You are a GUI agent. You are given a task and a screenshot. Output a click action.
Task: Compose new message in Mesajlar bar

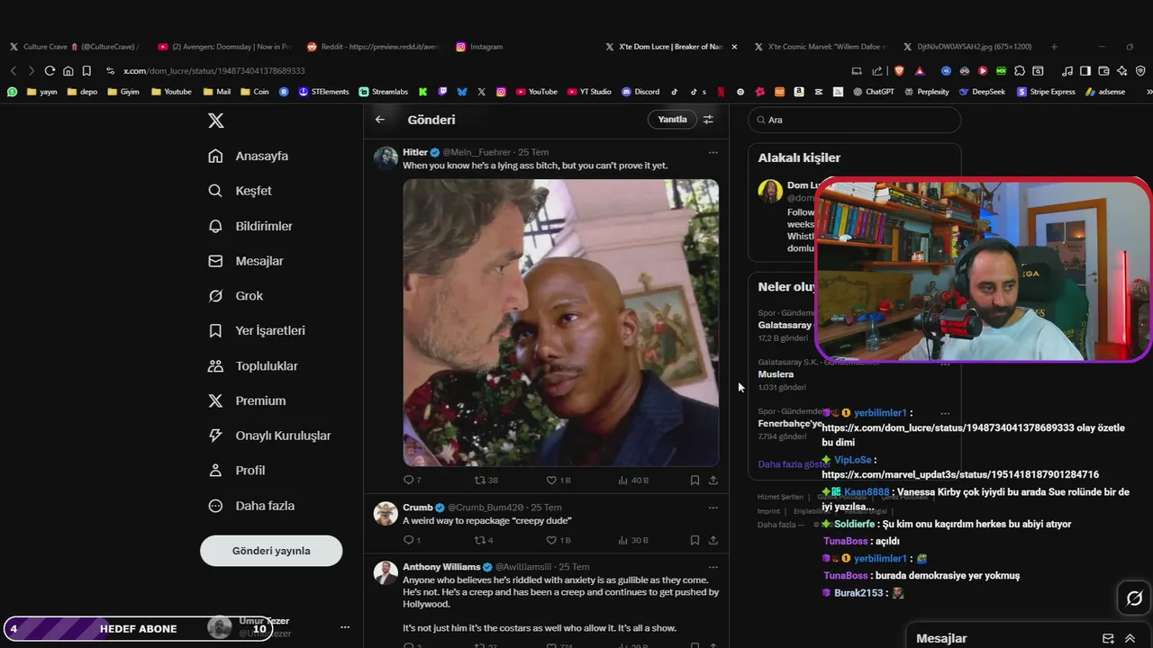coord(1108,638)
